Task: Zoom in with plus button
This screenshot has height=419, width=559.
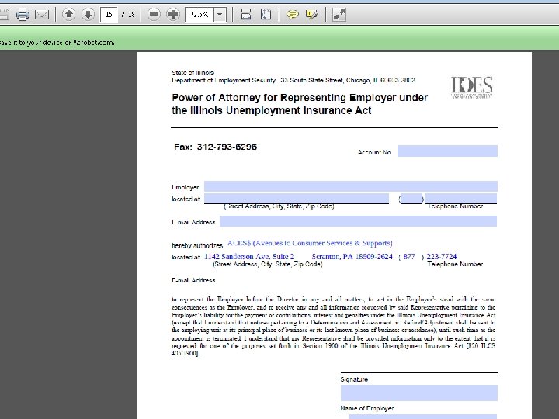Action: point(173,14)
